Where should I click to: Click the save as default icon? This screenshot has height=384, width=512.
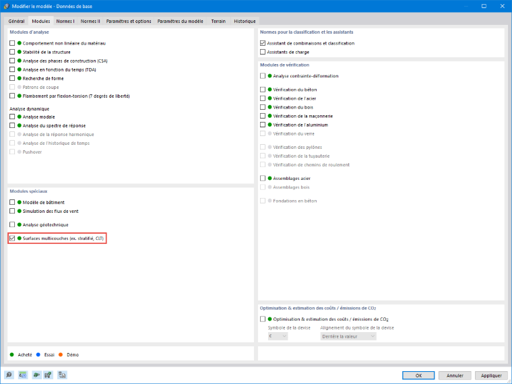pyautogui.click(x=48, y=375)
